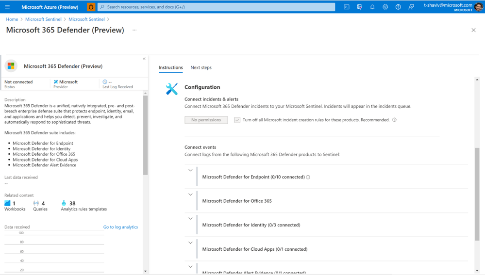Click Microsoft Defender Alert Evidence bullet text
The width and height of the screenshot is (485, 275).
45,165
